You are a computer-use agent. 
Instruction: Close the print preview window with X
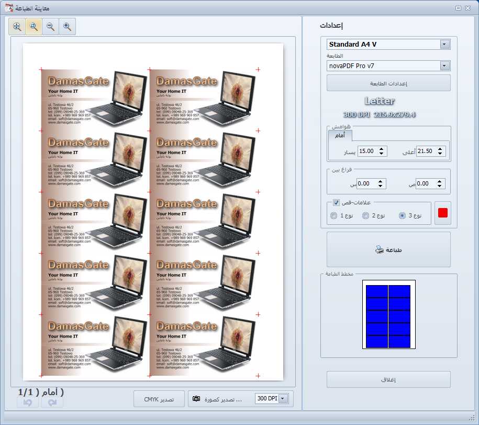(x=467, y=8)
